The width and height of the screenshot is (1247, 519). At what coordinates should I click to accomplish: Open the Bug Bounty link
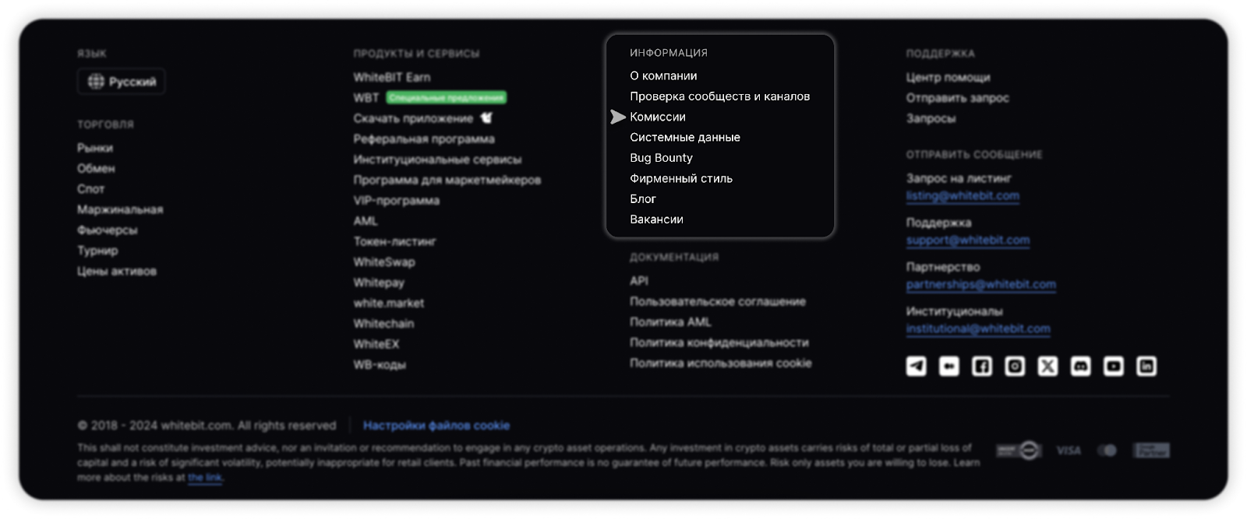661,158
